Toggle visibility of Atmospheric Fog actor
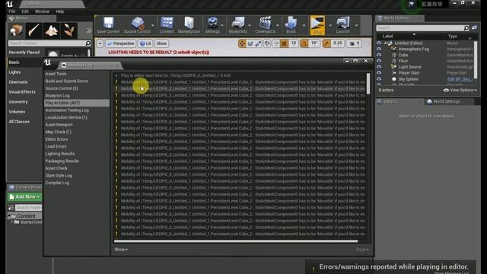The image size is (487, 274). (x=379, y=49)
